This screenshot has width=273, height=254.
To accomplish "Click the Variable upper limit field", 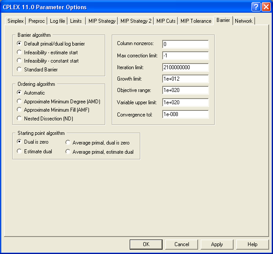I will coord(185,102).
